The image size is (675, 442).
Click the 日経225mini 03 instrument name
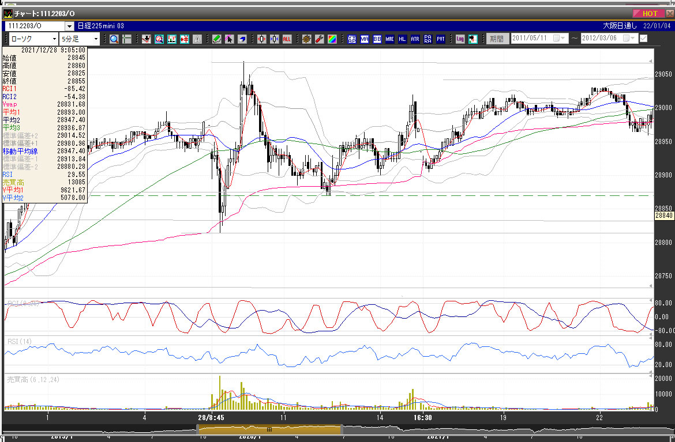(101, 26)
